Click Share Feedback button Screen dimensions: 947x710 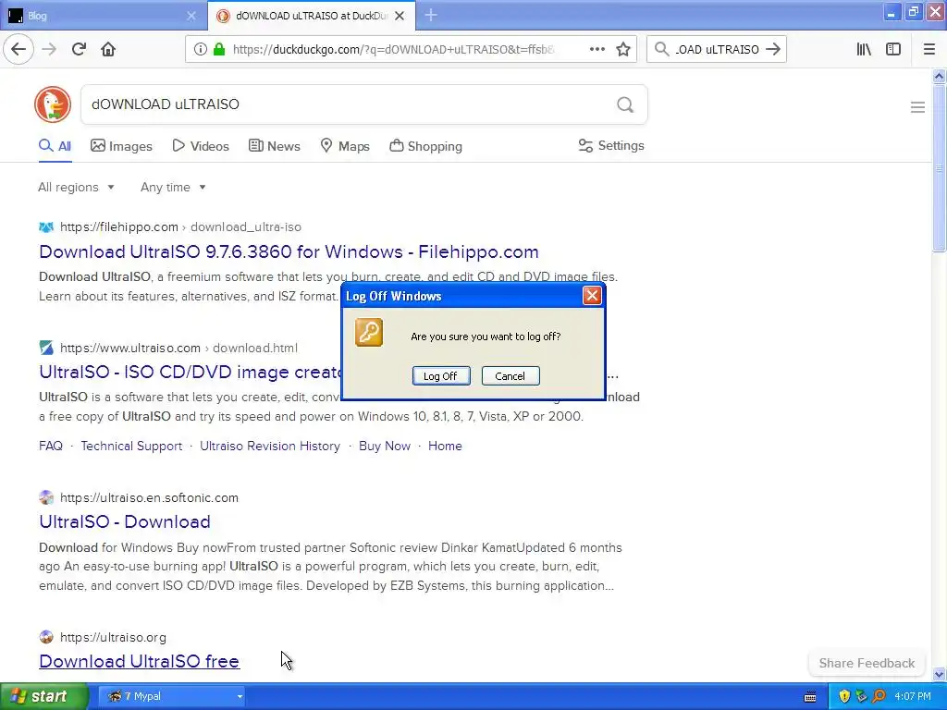tap(867, 663)
